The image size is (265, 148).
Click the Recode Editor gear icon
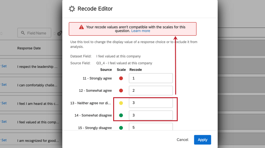[72, 9]
